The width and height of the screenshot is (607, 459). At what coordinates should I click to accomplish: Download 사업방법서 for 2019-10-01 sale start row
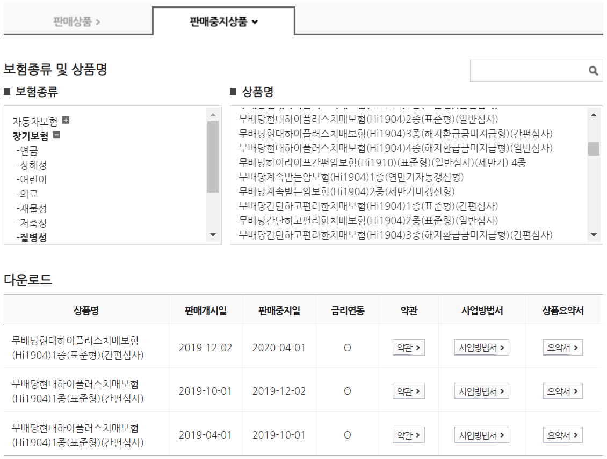point(482,391)
